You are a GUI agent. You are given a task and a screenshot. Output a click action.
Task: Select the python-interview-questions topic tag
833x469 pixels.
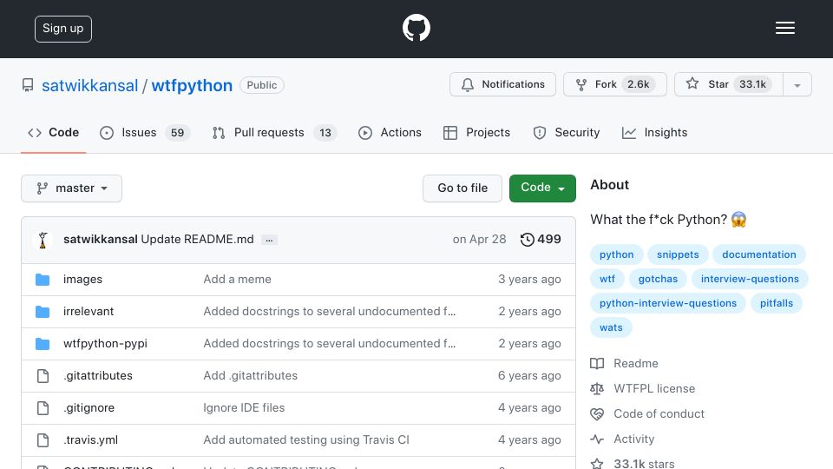click(668, 304)
